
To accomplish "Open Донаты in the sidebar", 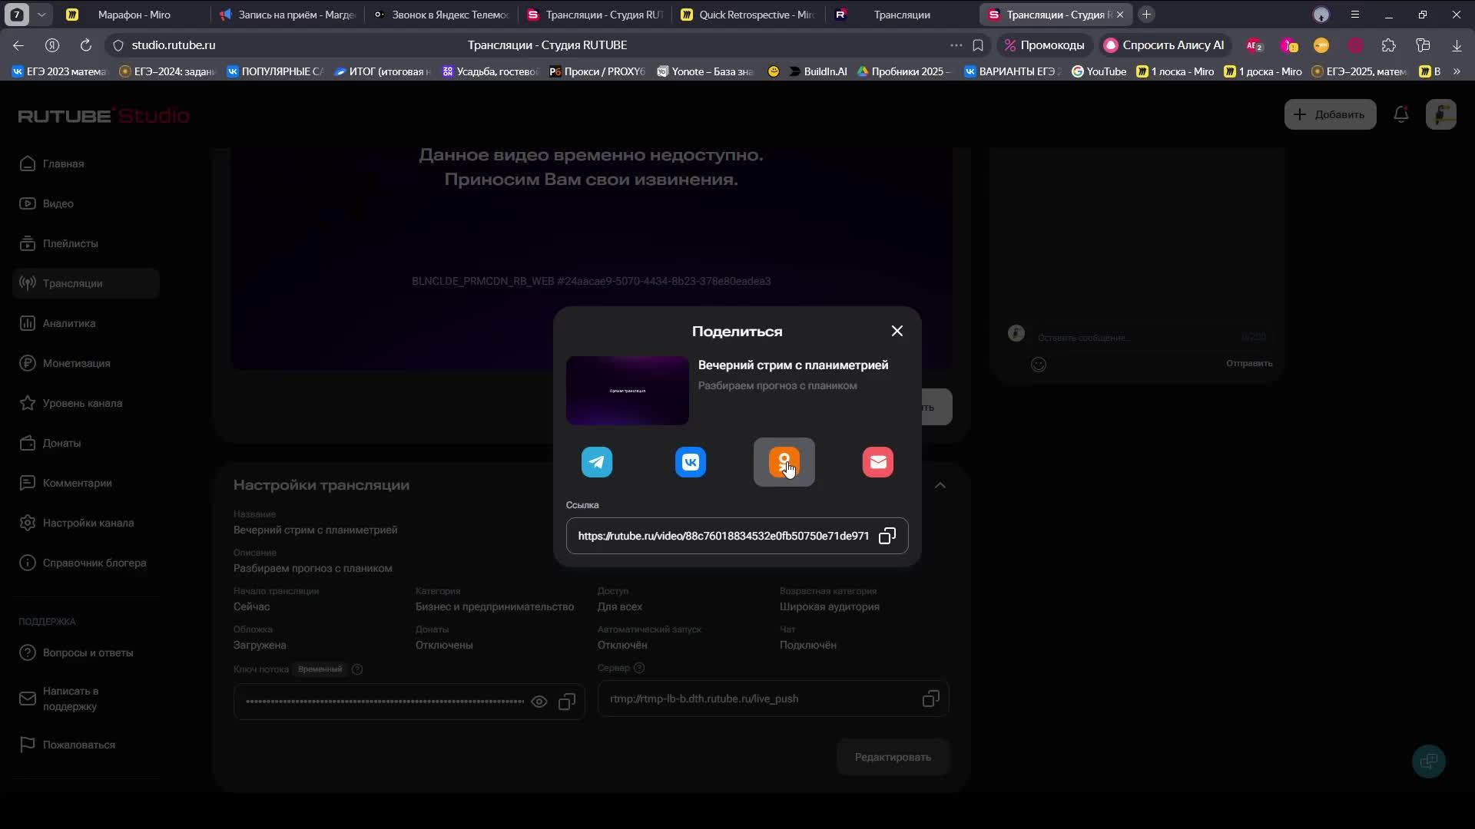I will point(86,443).
